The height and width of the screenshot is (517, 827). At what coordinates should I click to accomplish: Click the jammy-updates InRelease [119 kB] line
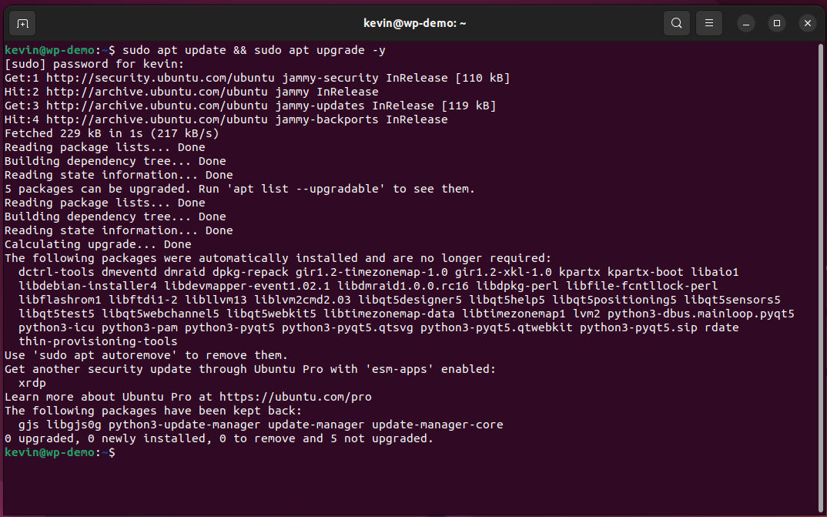click(250, 106)
